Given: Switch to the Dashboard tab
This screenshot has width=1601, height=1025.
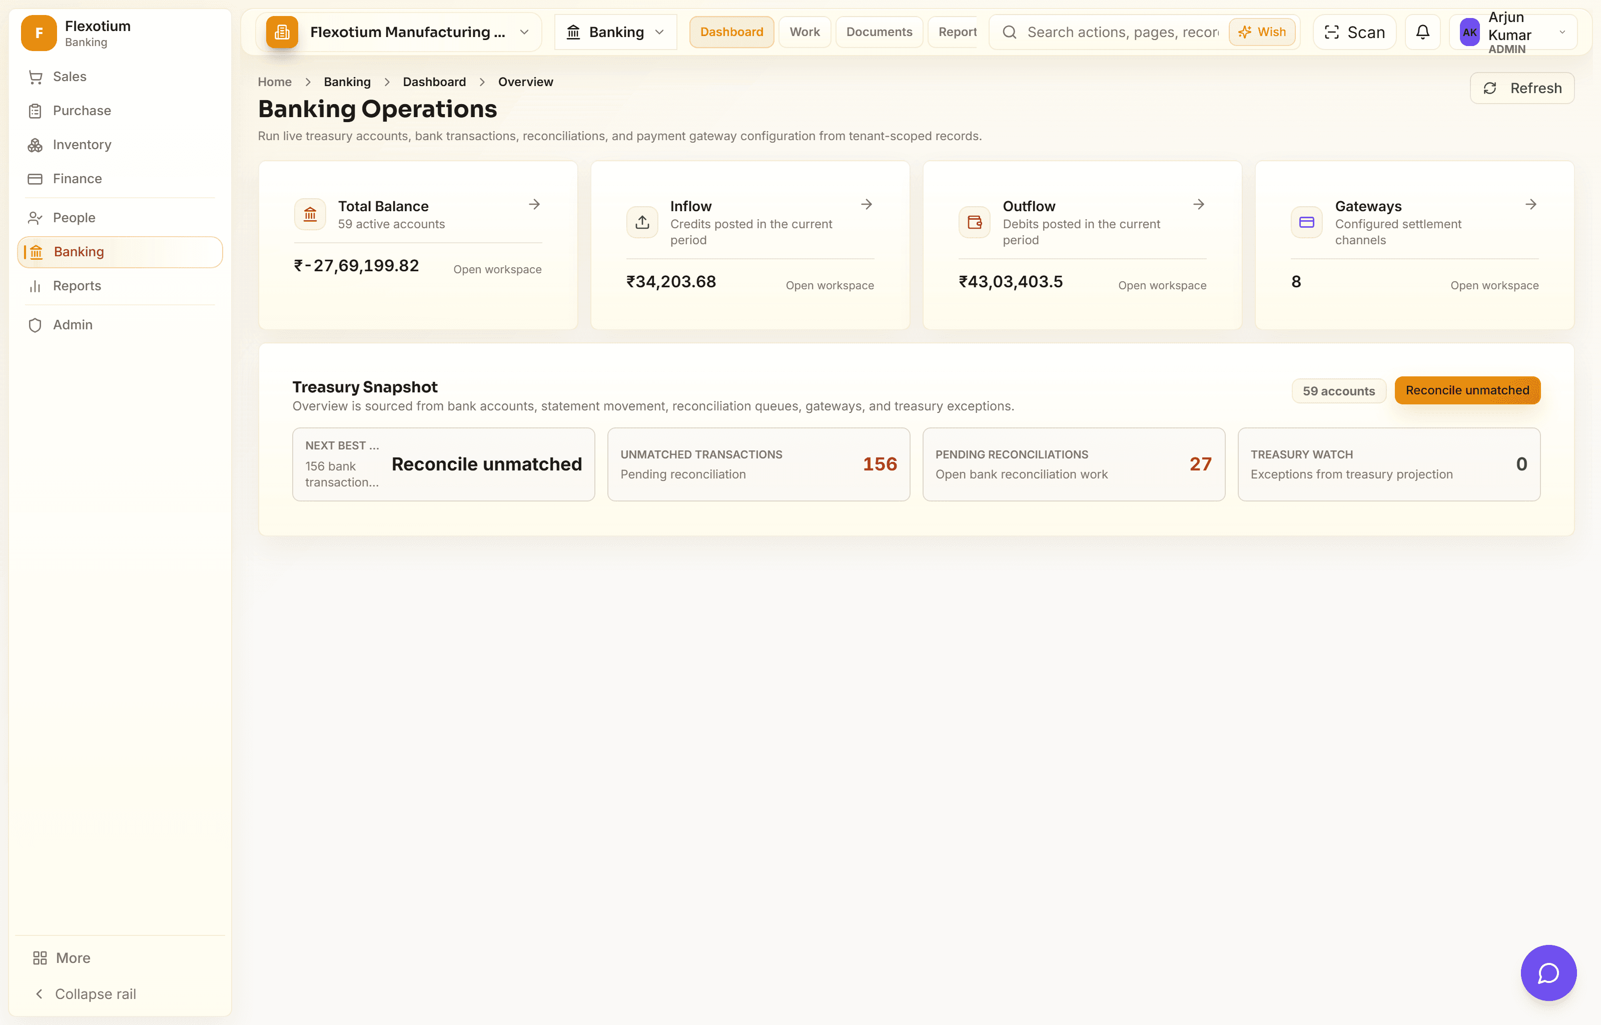Looking at the screenshot, I should coord(731,32).
